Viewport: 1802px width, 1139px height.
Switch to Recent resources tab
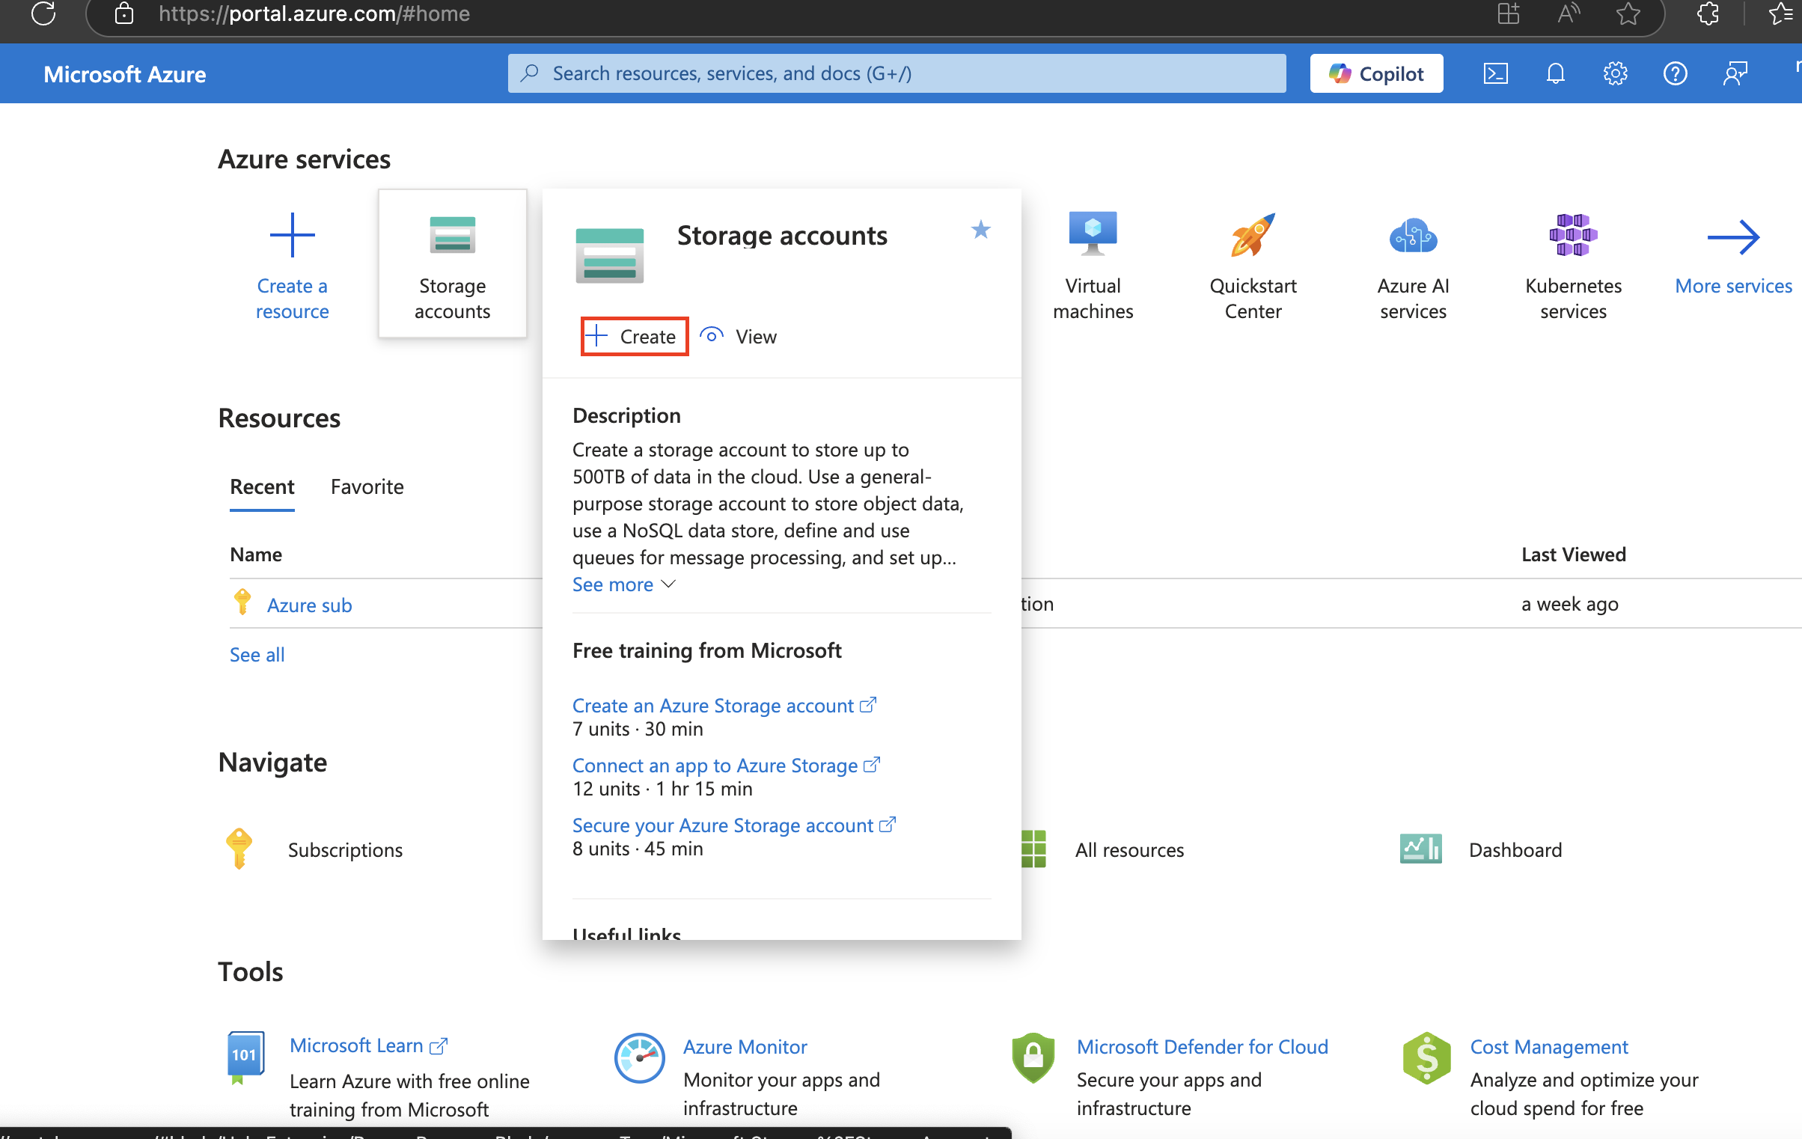pyautogui.click(x=262, y=487)
